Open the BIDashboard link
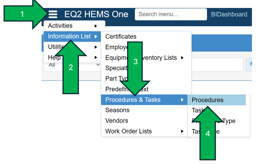The width and height of the screenshot is (258, 165). pyautogui.click(x=229, y=14)
